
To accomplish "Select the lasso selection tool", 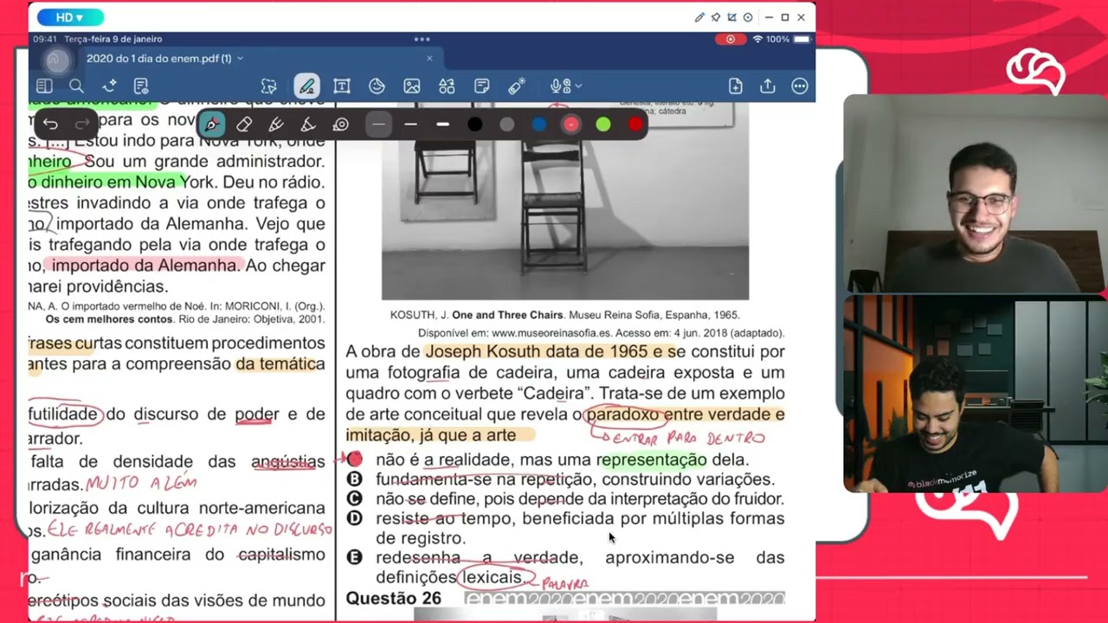I will (269, 87).
